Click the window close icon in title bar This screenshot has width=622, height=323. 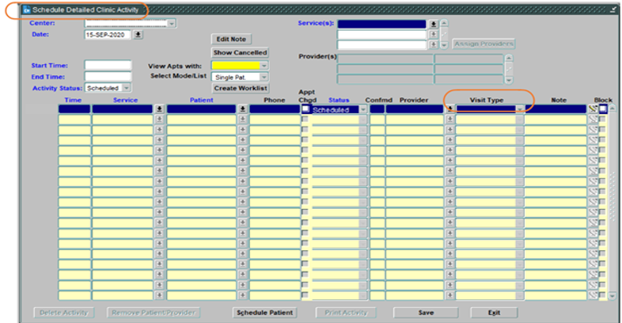coord(613,9)
